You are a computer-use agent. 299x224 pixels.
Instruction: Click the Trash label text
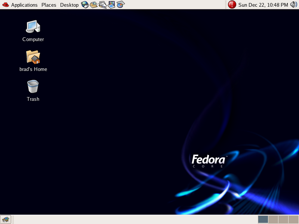[33, 99]
